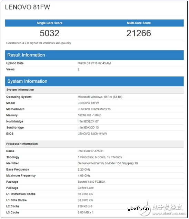Select the value Coffee Lake

pyautogui.click(x=86, y=188)
